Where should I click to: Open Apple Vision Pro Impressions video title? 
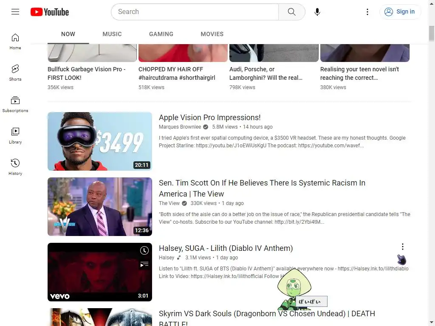click(210, 118)
